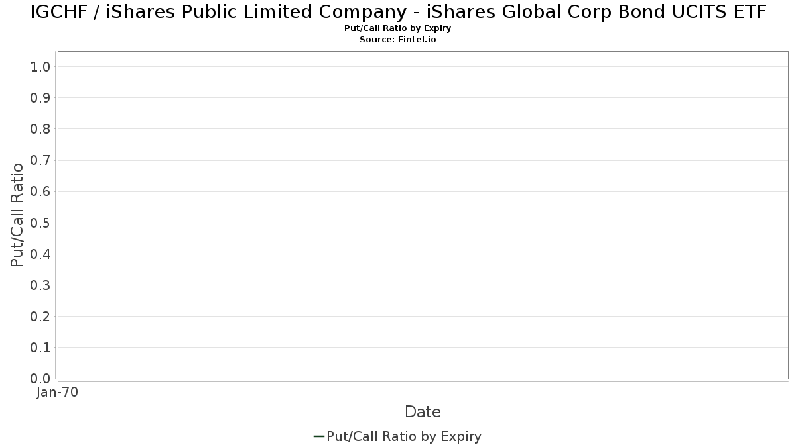Click the 0.2 y-axis tick label
796x447 pixels.
[x=40, y=317]
